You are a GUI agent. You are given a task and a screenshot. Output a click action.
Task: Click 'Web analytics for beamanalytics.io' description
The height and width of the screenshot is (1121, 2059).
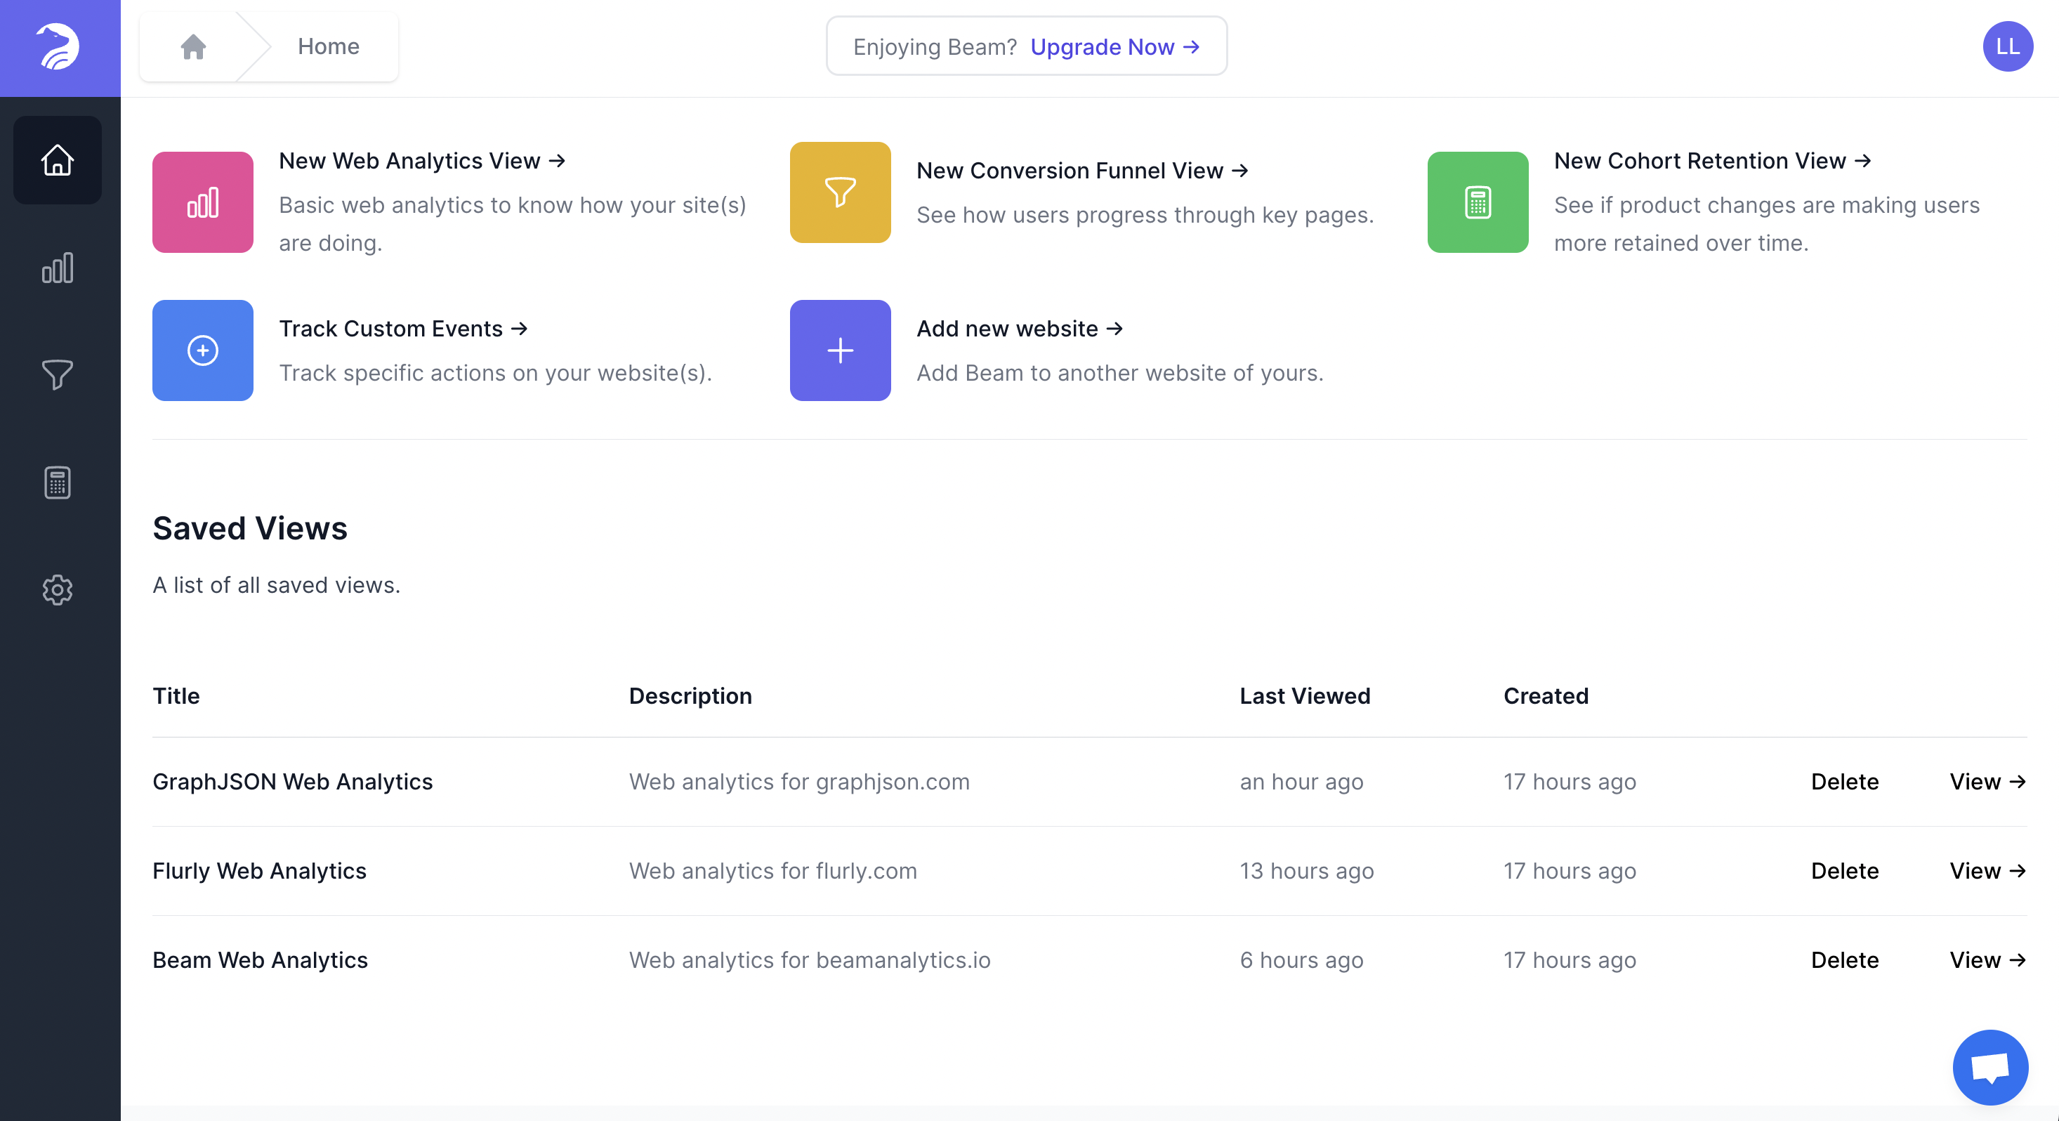click(810, 959)
